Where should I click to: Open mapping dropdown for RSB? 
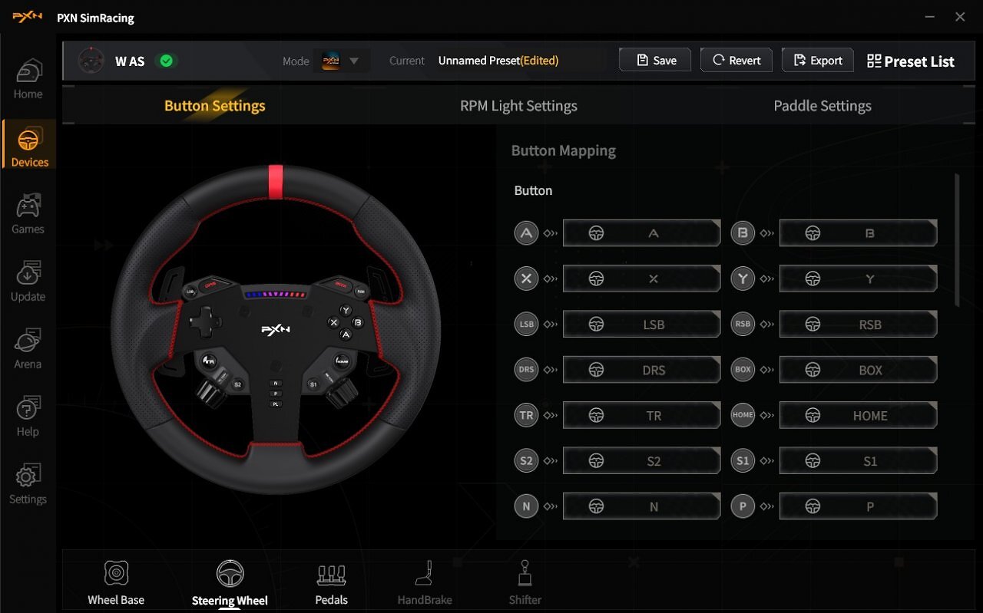[x=858, y=324]
